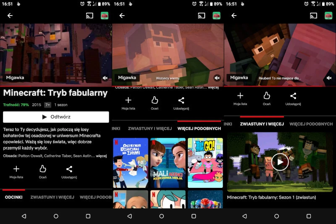Tap Oceń thumbs-up in right screen
Screen dimensions: 336x224
(267, 99)
